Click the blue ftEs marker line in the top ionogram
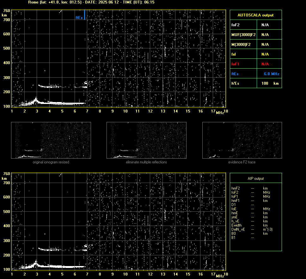This screenshot has width=306, height=279. pos(84,15)
